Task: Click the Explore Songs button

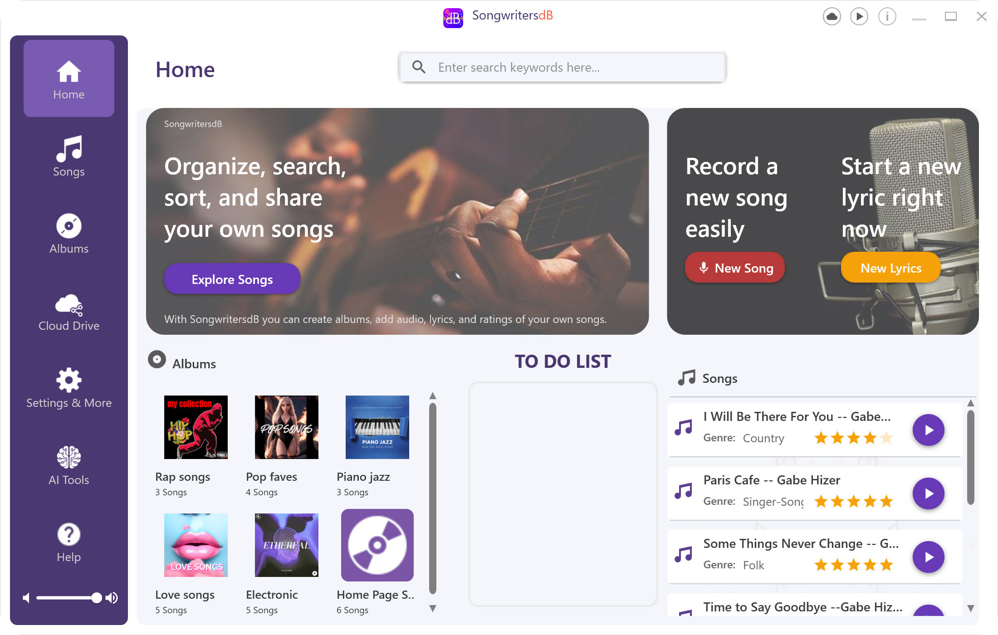Action: point(232,279)
